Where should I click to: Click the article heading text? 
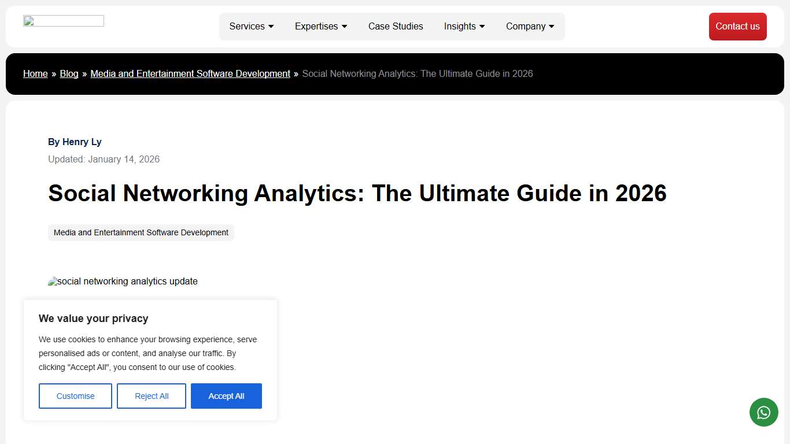[x=357, y=193]
